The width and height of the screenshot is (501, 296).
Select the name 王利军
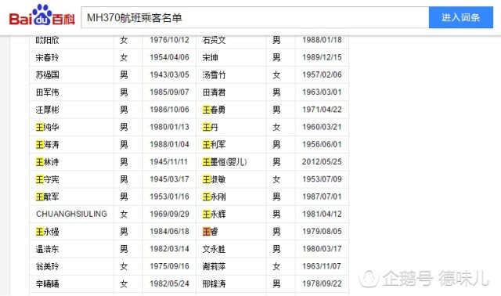[x=214, y=145]
